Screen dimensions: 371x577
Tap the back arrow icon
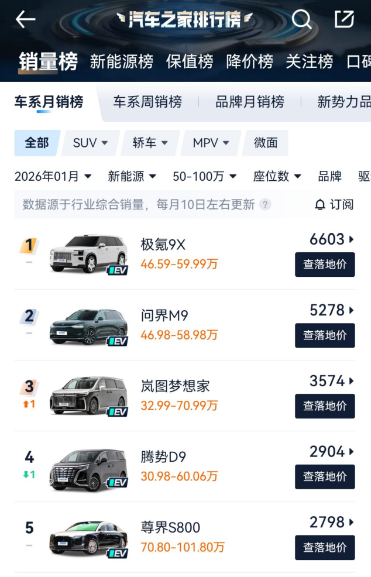click(x=25, y=19)
